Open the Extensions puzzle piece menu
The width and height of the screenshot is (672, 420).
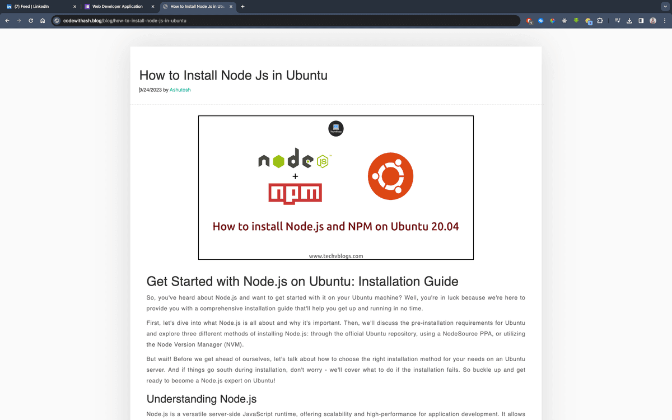[x=600, y=21]
